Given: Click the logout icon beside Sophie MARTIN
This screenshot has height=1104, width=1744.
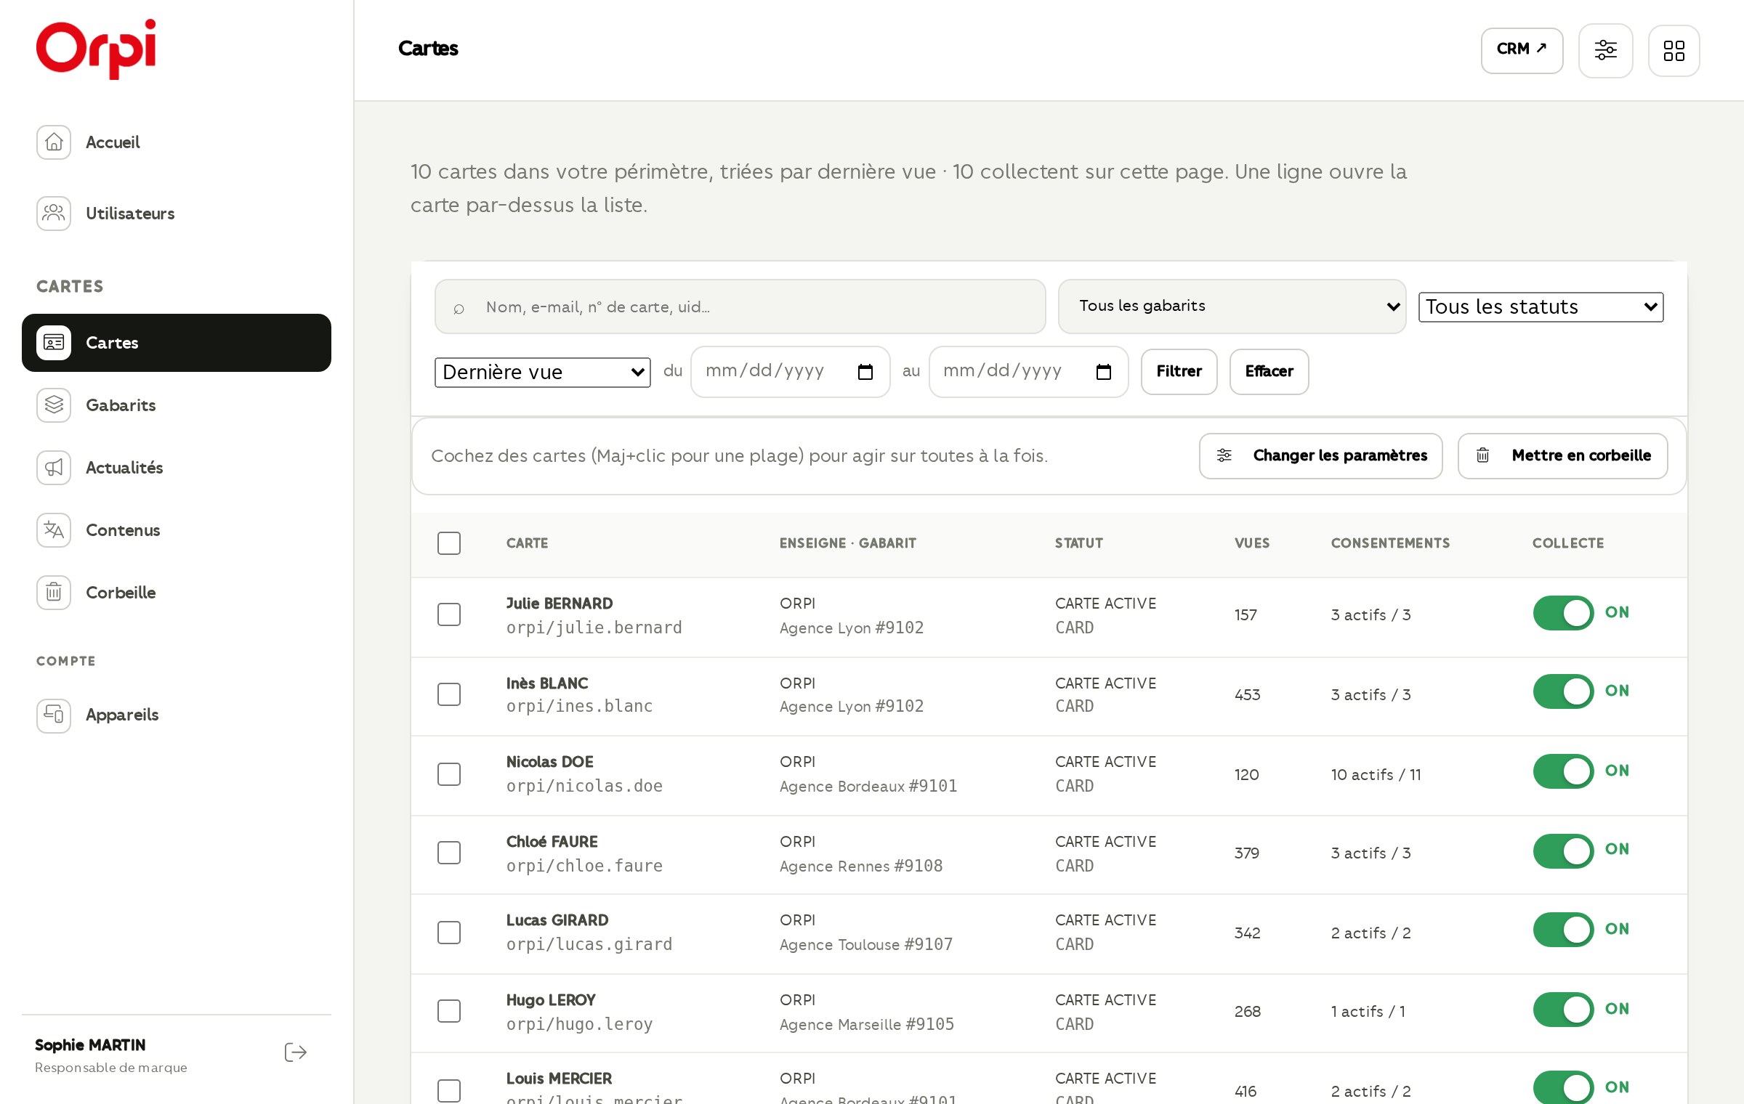Looking at the screenshot, I should point(295,1052).
